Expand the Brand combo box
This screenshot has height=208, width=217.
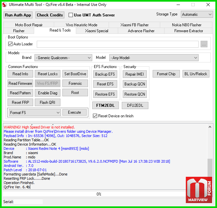coord(63,58)
